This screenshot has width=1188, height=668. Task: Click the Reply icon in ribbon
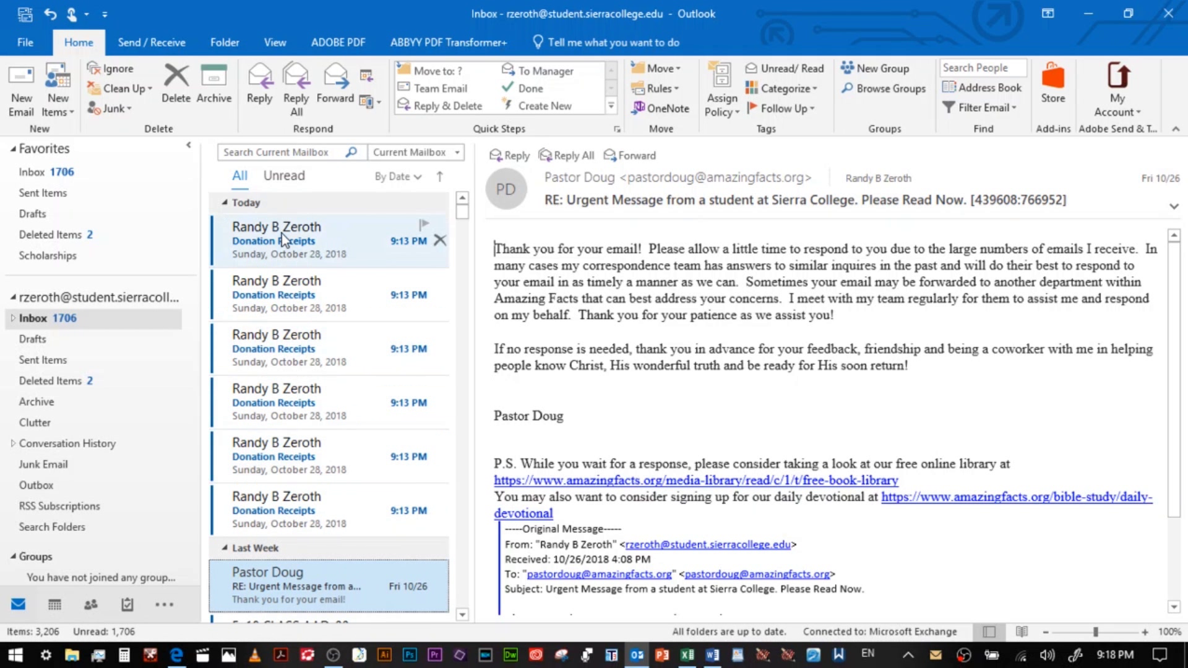259,76
